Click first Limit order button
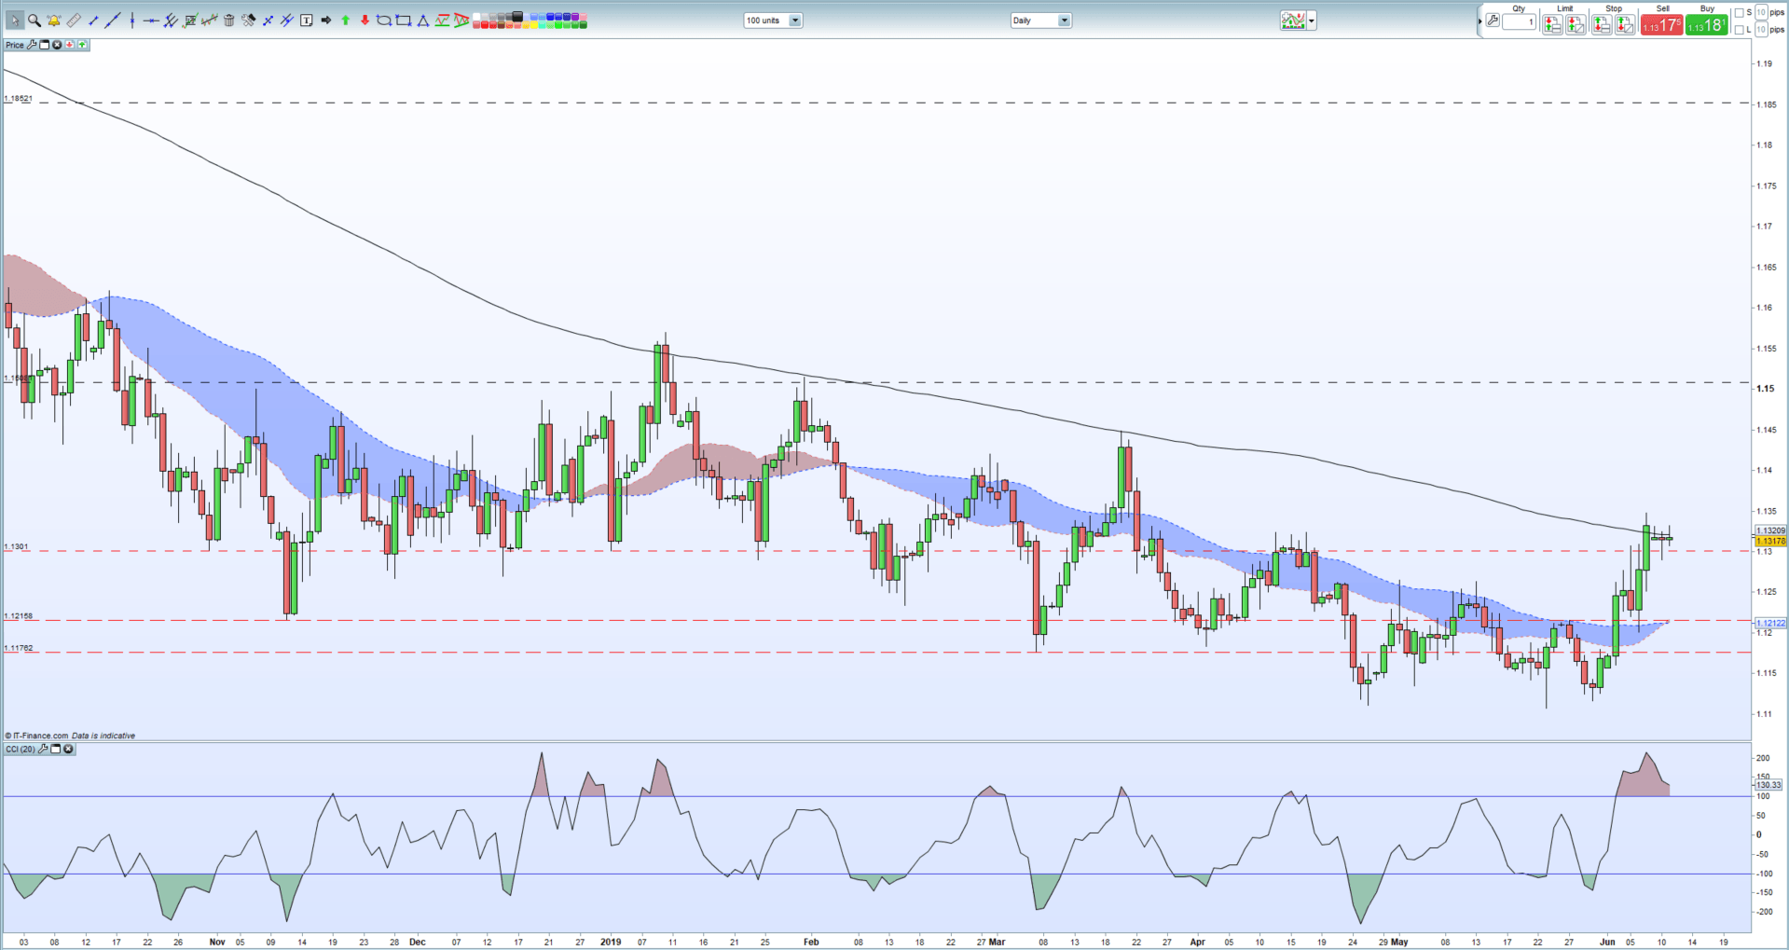Image resolution: width=1789 pixels, height=950 pixels. (1552, 24)
